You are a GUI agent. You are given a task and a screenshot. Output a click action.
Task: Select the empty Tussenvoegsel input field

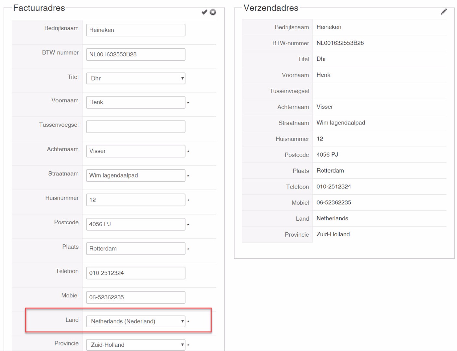click(136, 127)
